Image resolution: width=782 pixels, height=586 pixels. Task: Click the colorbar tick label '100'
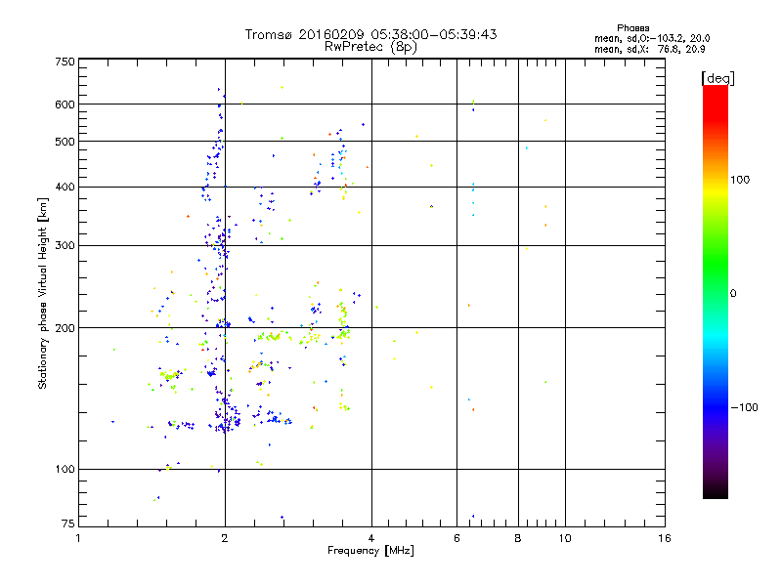click(740, 180)
